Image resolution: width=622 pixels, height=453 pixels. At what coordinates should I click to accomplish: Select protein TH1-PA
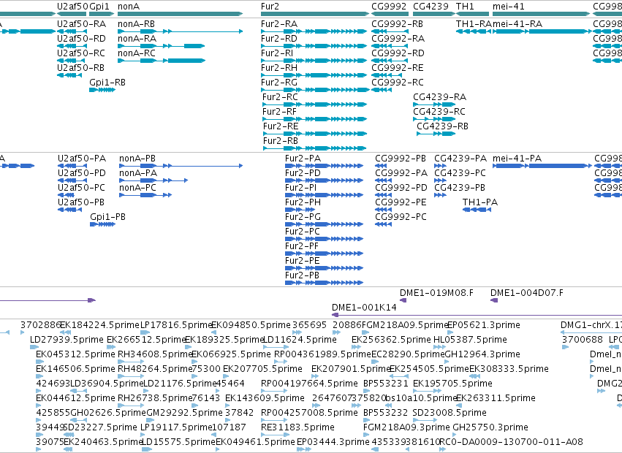[477, 210]
